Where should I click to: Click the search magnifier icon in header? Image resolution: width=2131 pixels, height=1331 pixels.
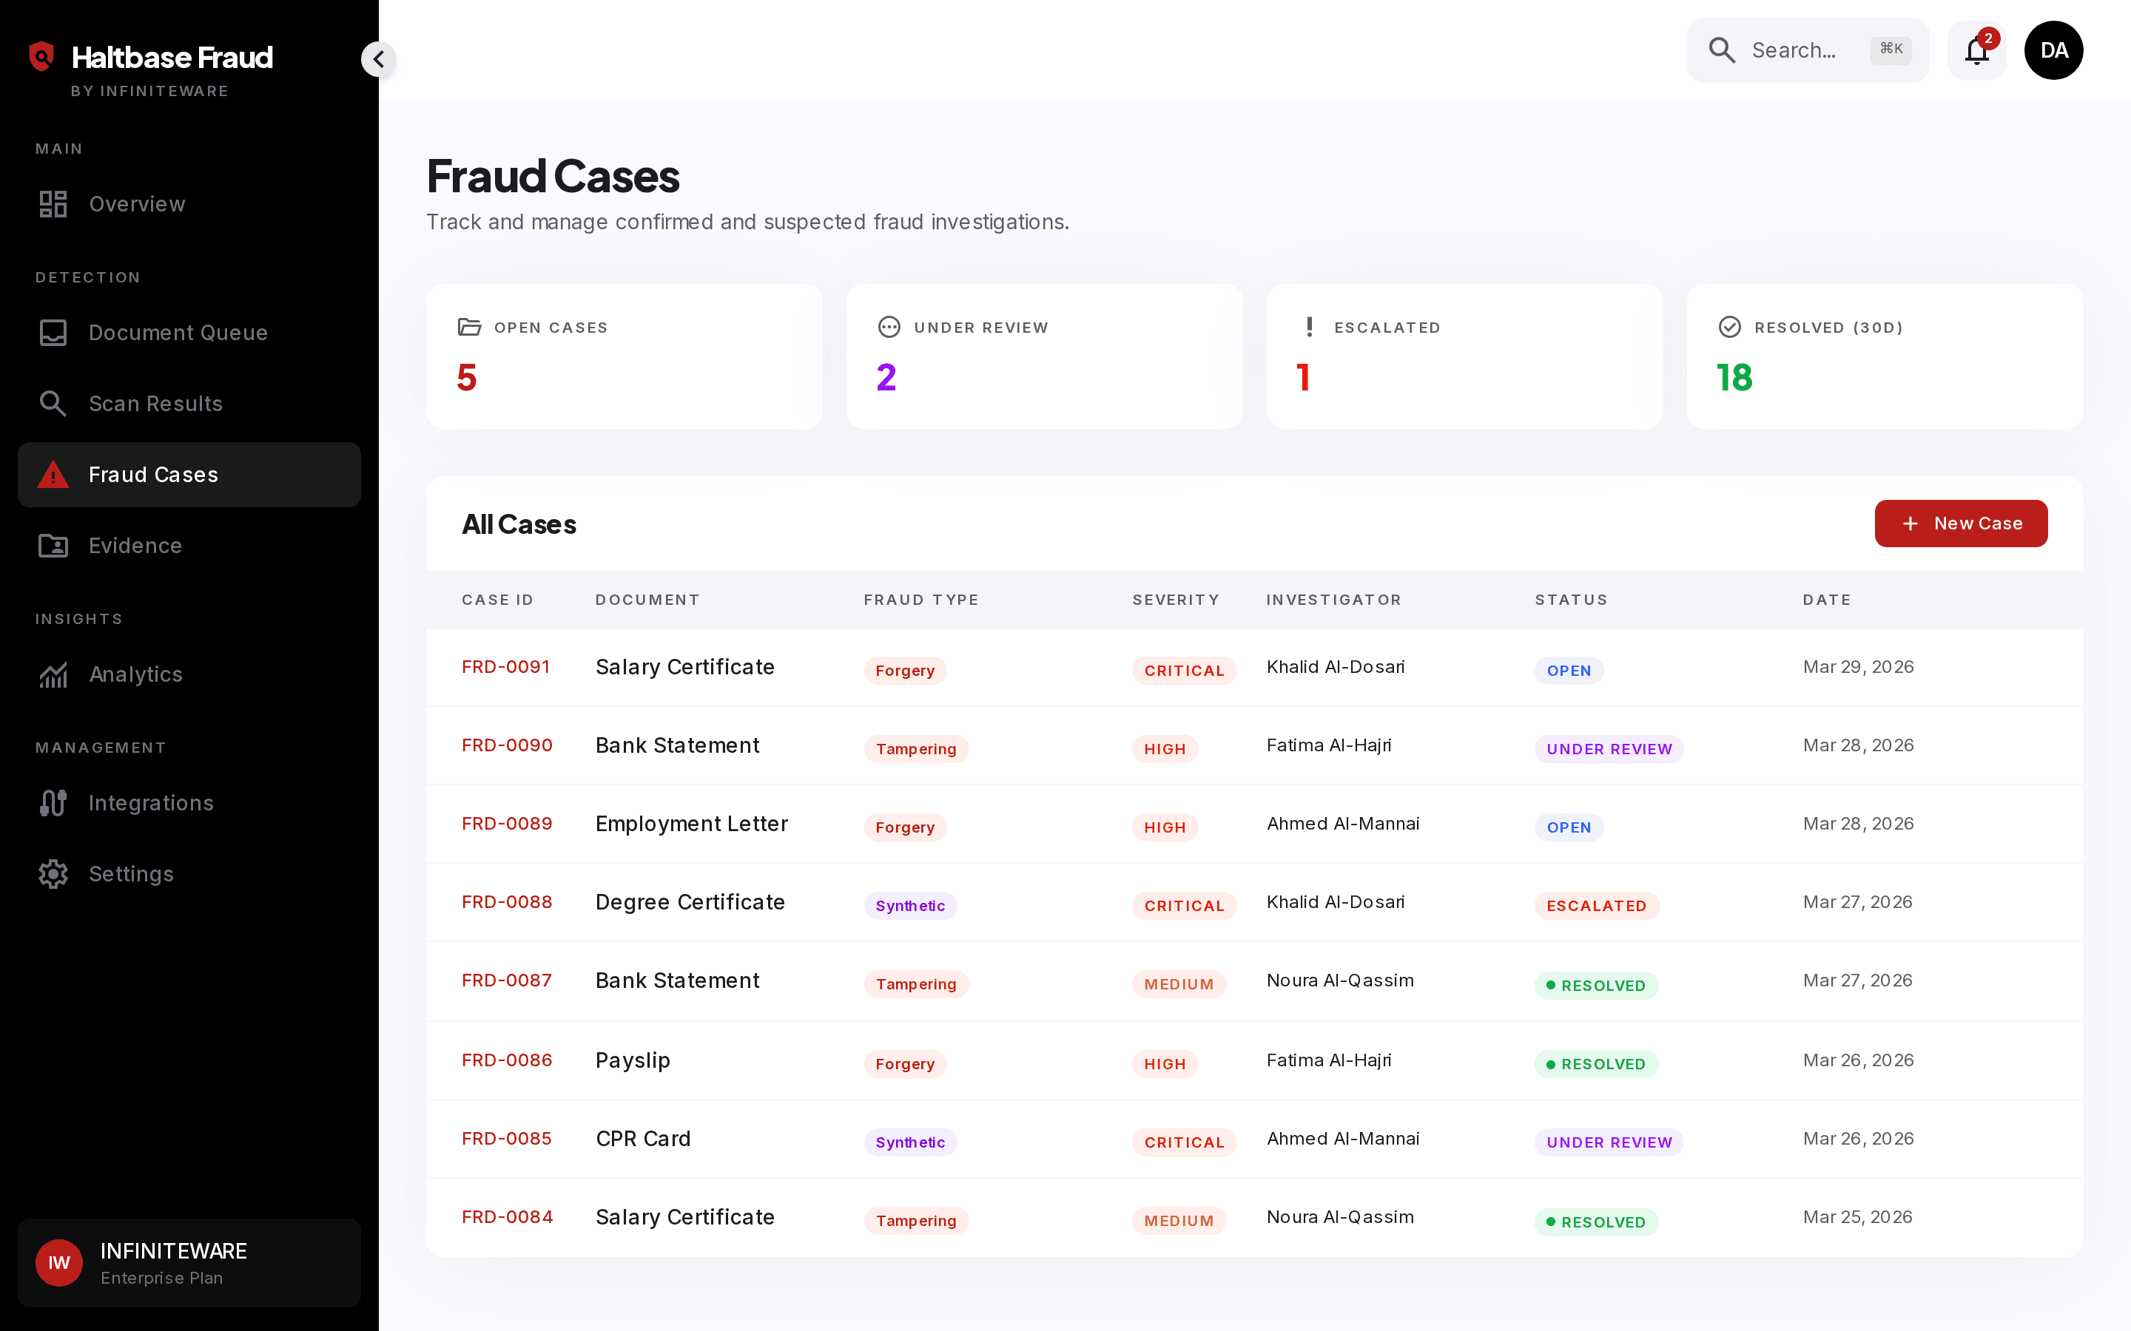pyautogui.click(x=1722, y=50)
